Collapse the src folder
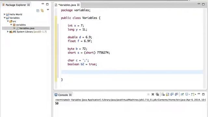The height and width of the screenshot is (117, 208). (8, 21)
